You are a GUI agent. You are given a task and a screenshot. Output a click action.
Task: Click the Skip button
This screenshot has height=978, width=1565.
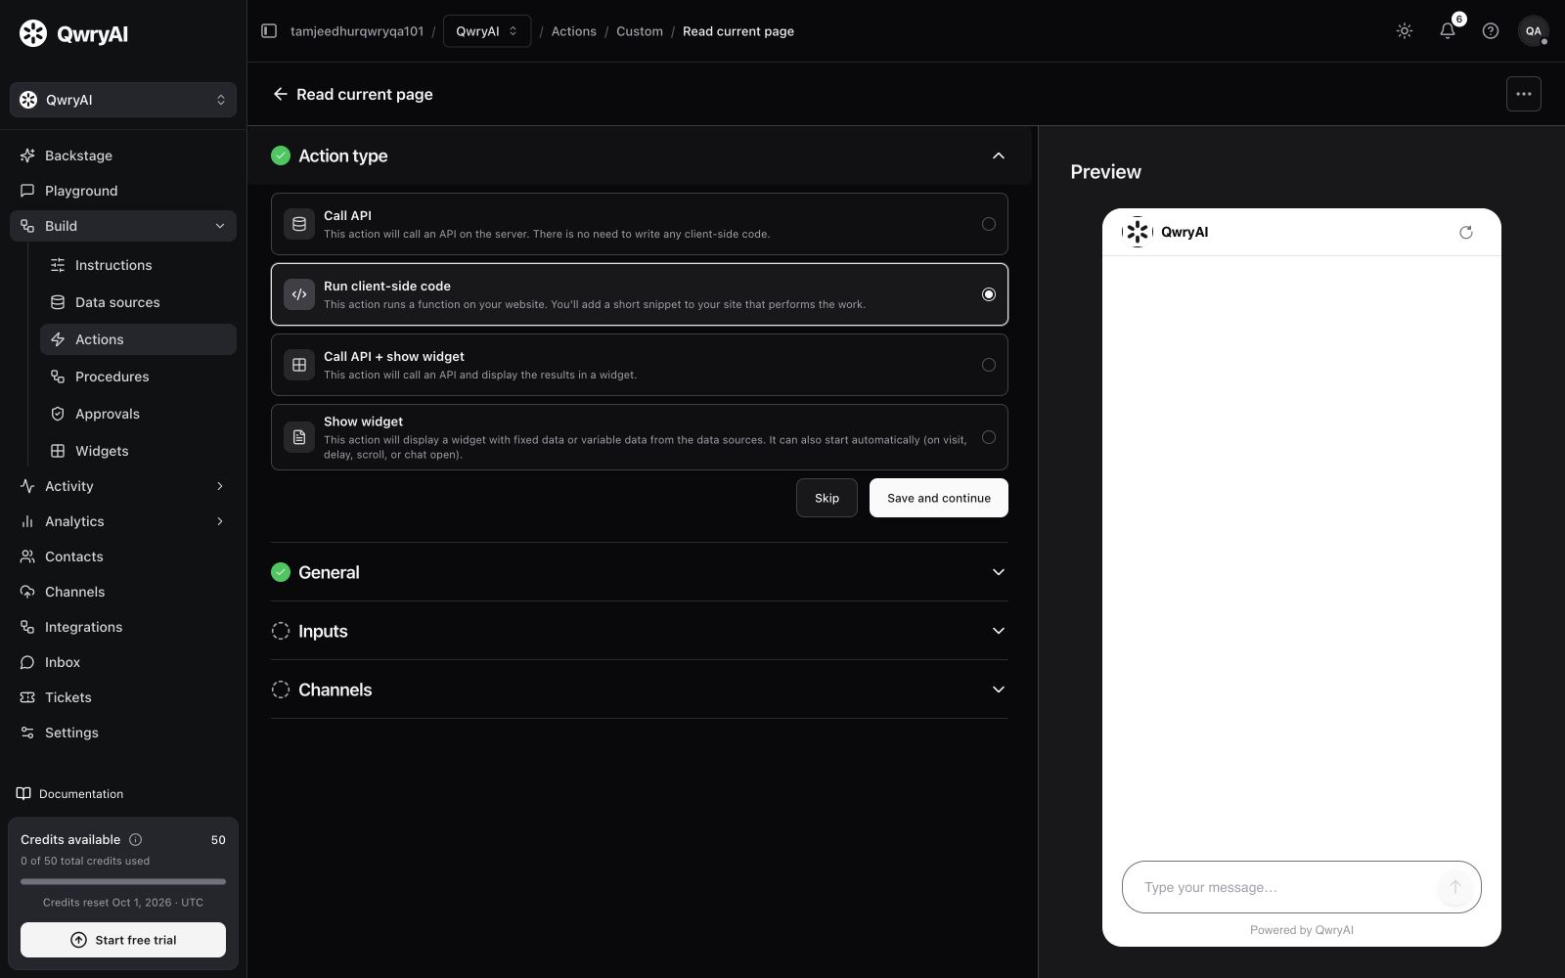click(827, 498)
